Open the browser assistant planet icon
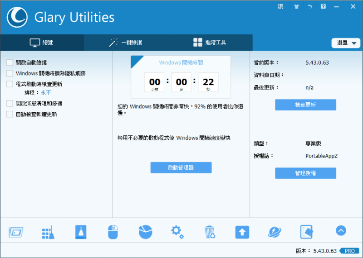 275,232
